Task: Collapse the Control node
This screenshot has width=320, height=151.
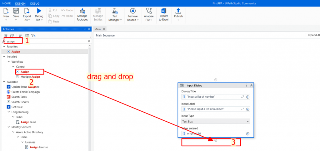Action: click(13, 67)
